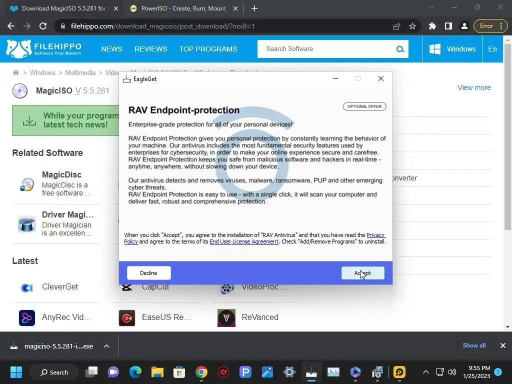512x384 pixels.
Task: Open Task View from taskbar
Action: 91,372
